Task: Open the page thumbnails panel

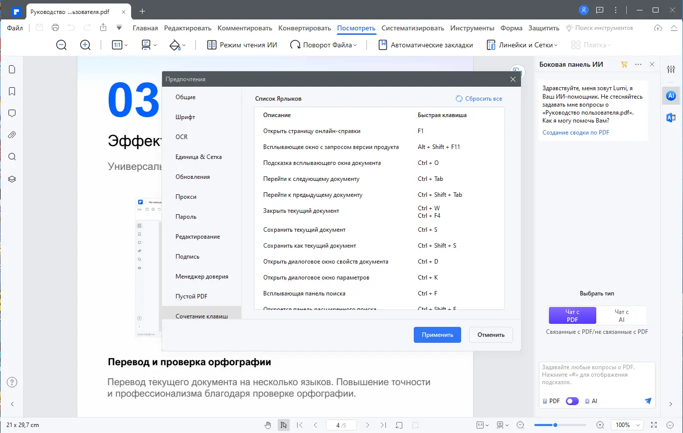Action: [x=11, y=69]
